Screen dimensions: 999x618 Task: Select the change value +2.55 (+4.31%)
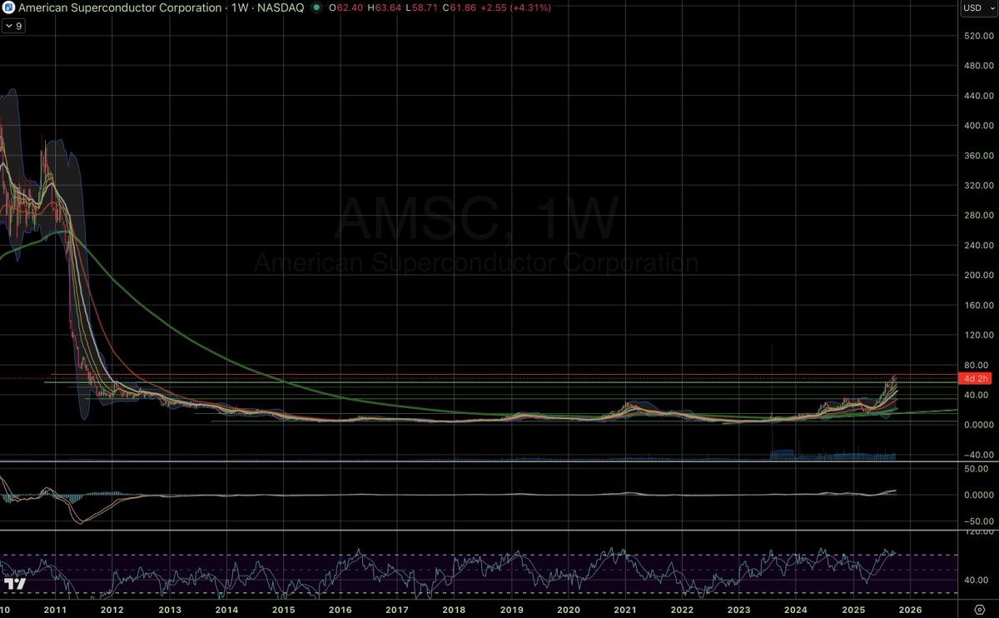coord(516,7)
